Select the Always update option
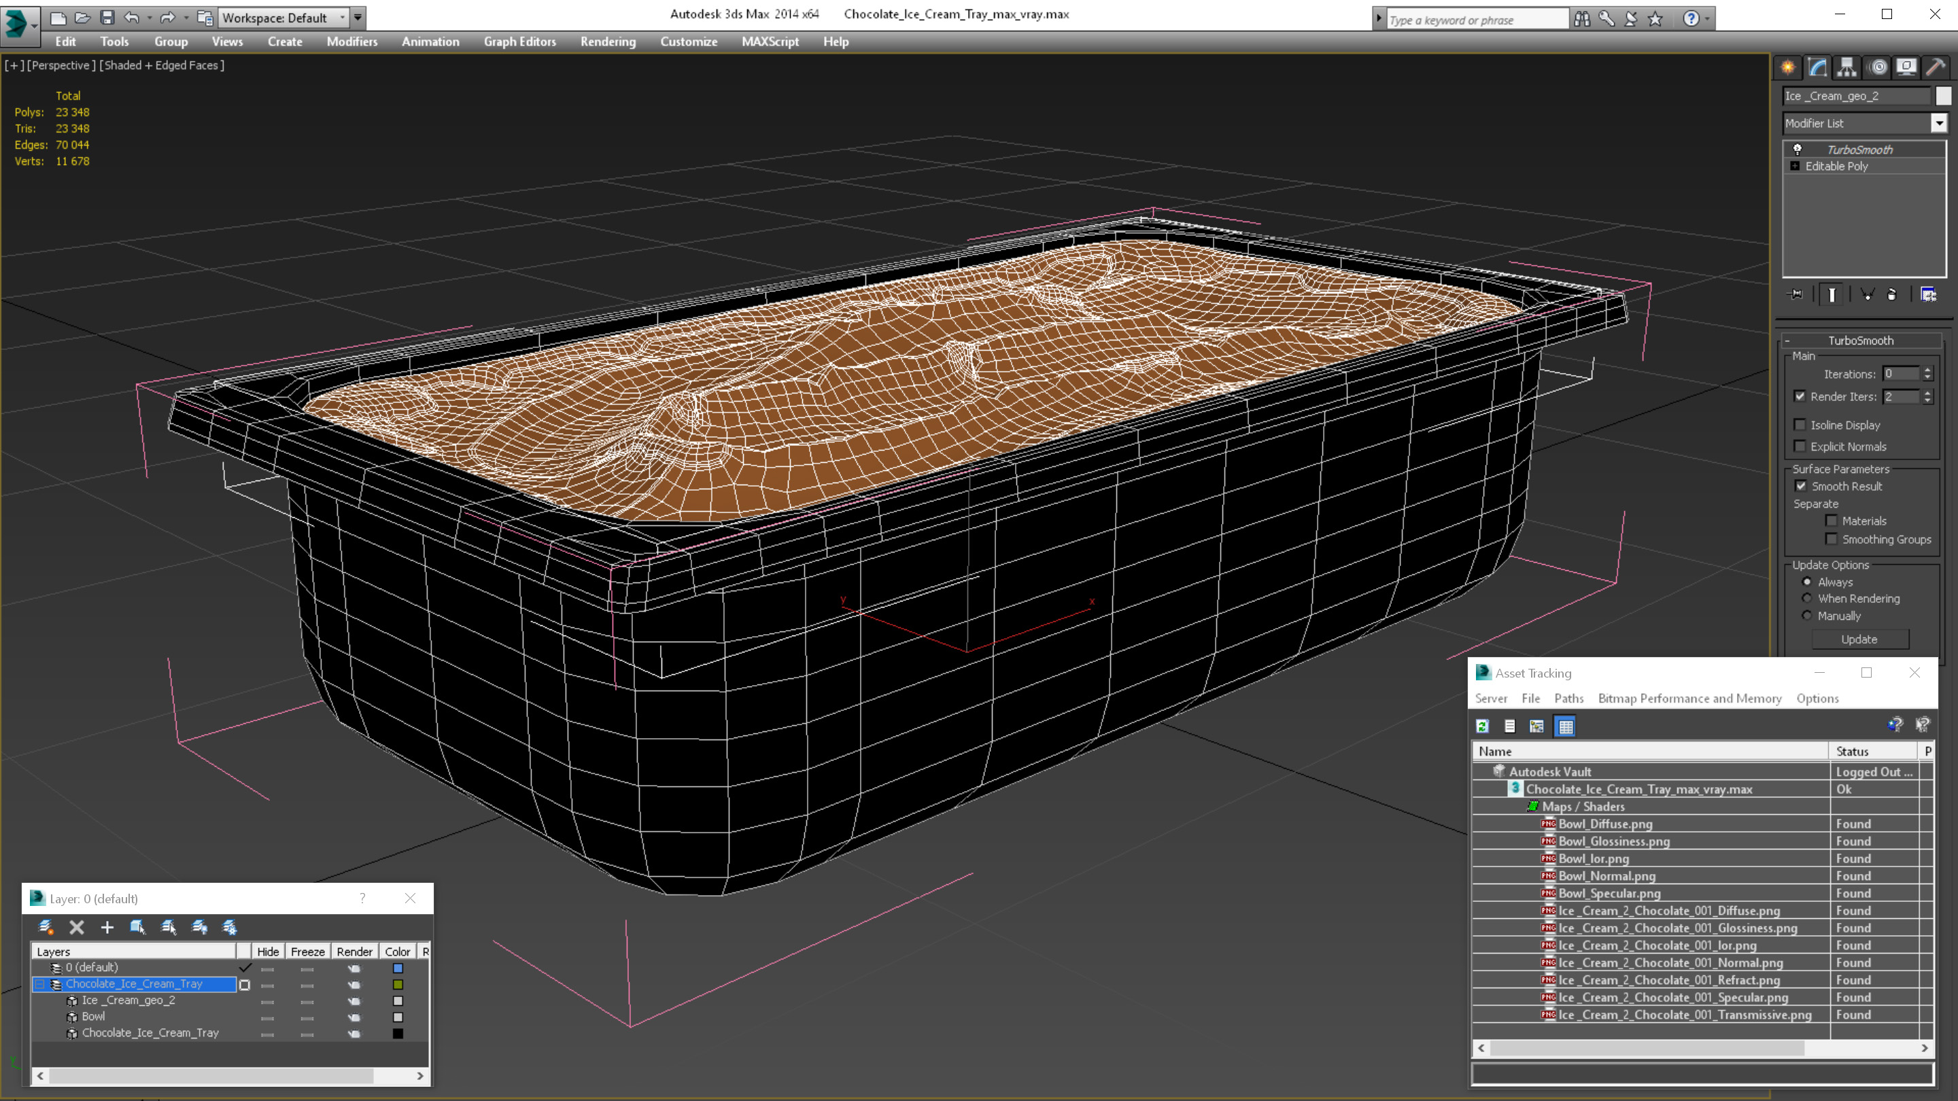This screenshot has width=1958, height=1101. [1808, 582]
